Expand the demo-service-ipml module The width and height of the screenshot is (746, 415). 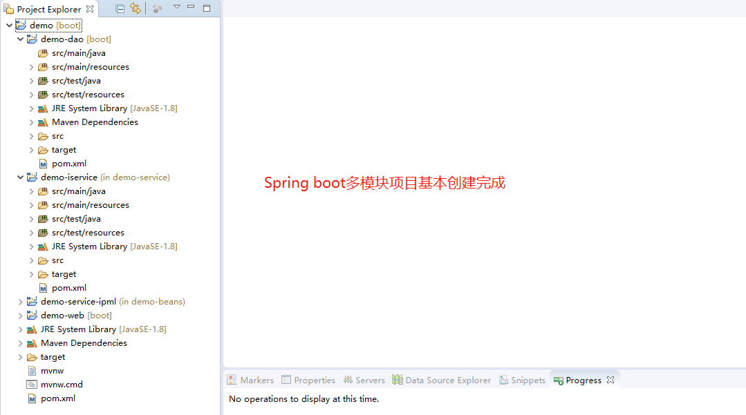point(20,301)
